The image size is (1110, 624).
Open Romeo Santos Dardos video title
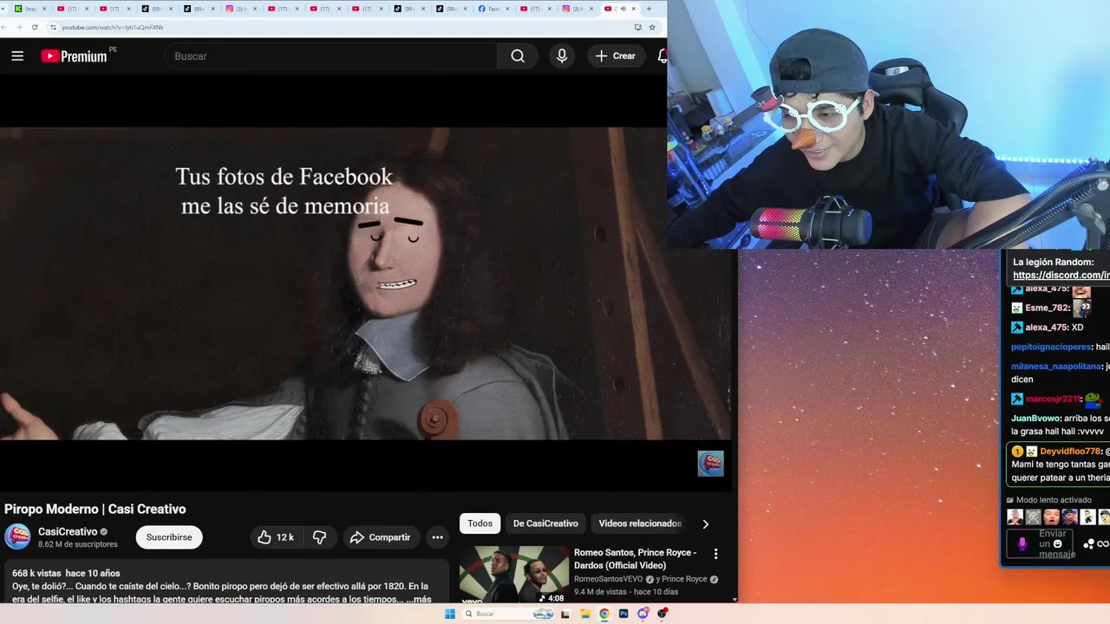pyautogui.click(x=635, y=559)
